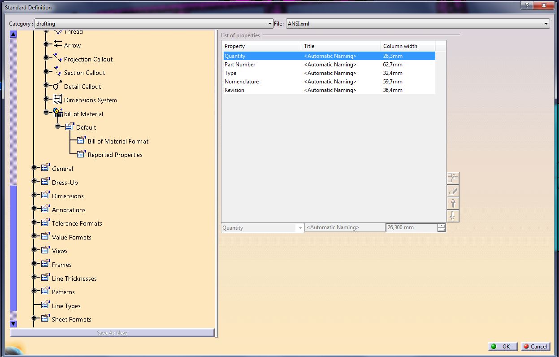Click the Detail Callout icon

(58, 85)
